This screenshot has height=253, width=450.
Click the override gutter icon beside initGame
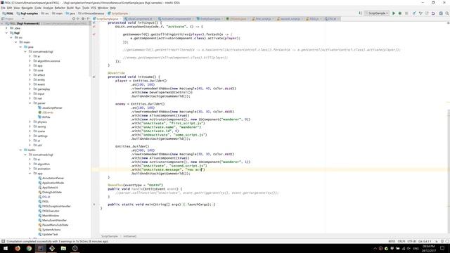pyautogui.click(x=94, y=77)
